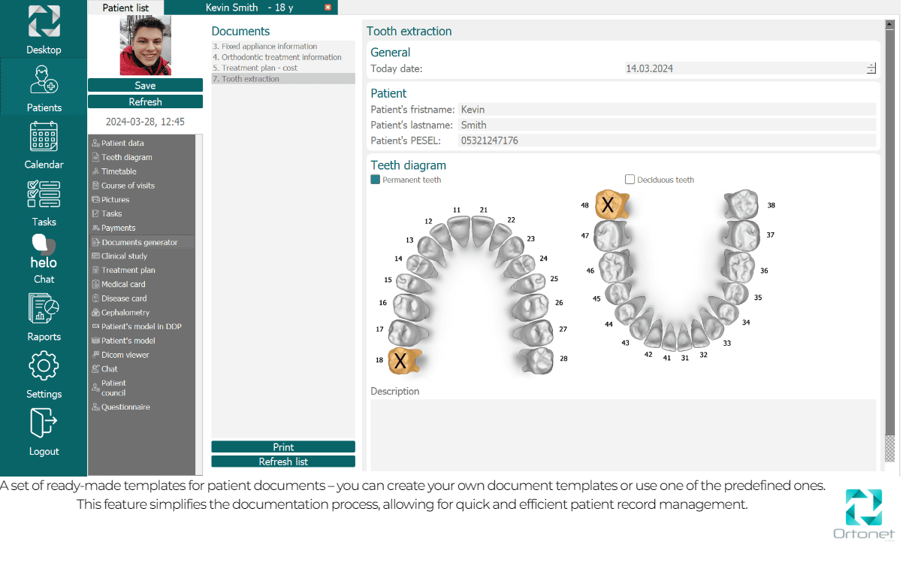Click the vertical scrollbar of document form
The image size is (918, 575).
[x=890, y=225]
